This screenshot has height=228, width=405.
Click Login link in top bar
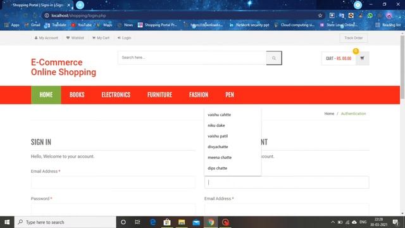[124, 38]
